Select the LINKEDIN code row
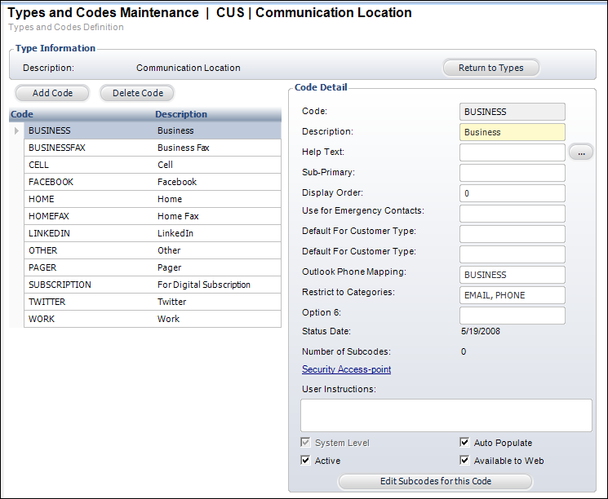 tap(49, 233)
